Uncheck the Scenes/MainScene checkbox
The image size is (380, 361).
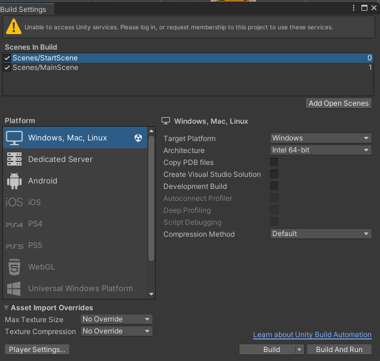[x=7, y=68]
